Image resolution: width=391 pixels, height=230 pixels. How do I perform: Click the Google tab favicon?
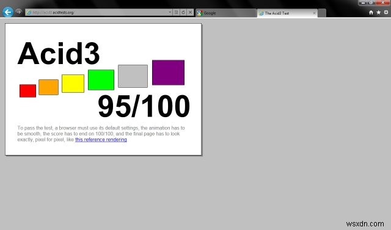200,13
